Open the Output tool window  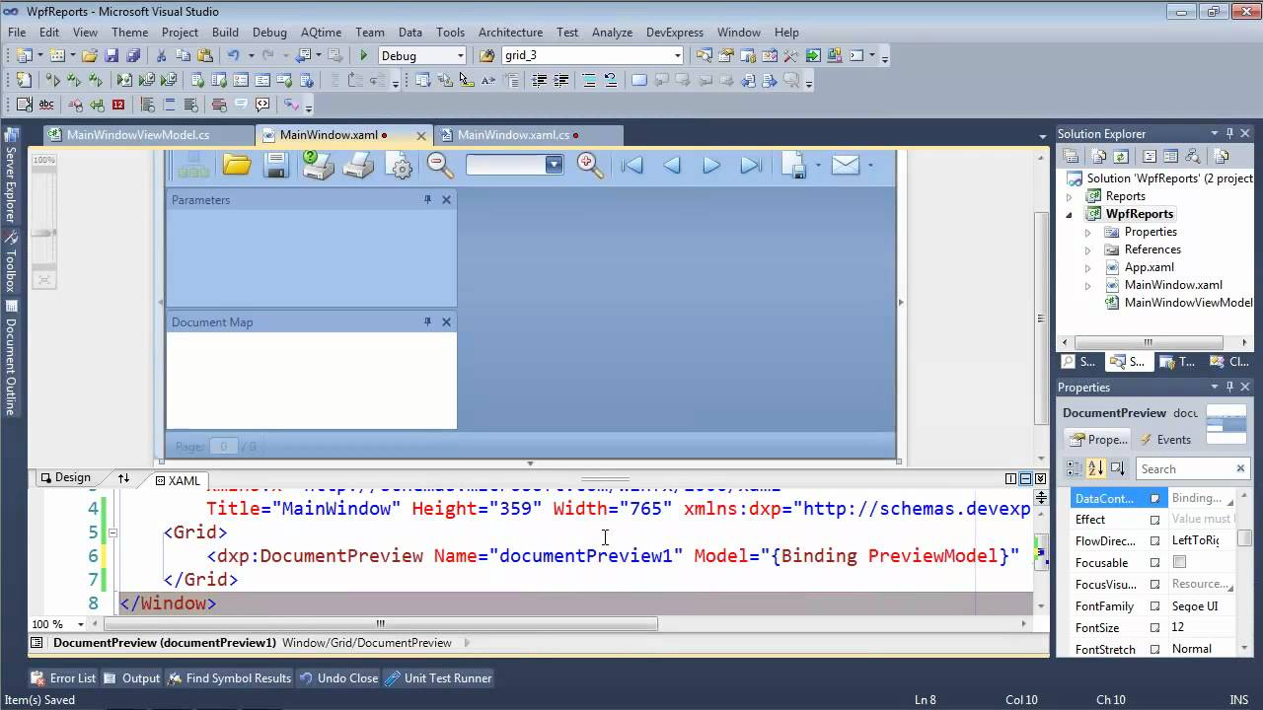(x=131, y=678)
